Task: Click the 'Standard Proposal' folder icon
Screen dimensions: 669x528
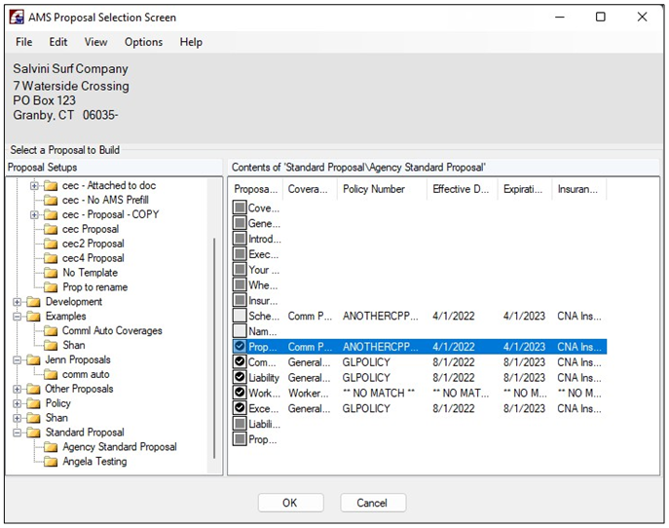Action: click(x=34, y=433)
